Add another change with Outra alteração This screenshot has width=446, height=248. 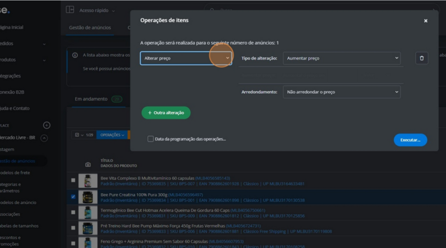[x=166, y=113]
